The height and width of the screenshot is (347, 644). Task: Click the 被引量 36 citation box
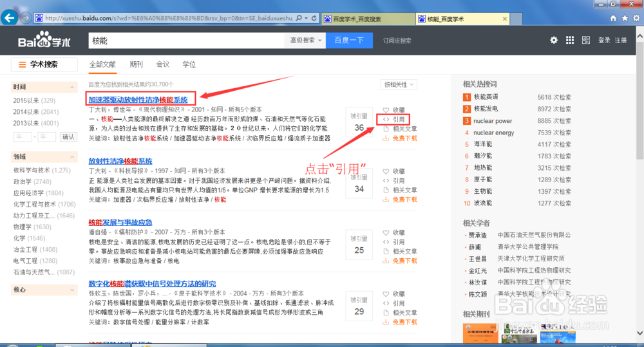click(359, 122)
